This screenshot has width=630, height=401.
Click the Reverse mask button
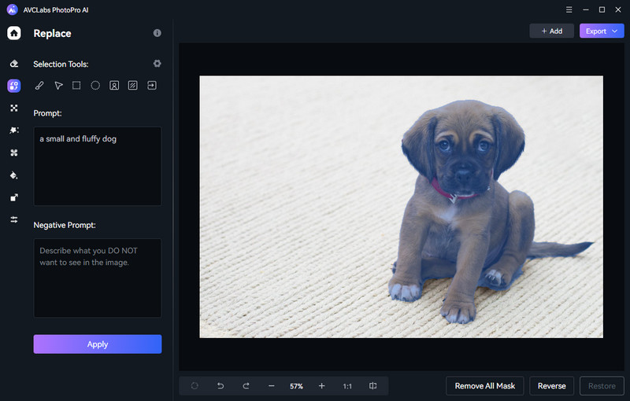(x=552, y=386)
